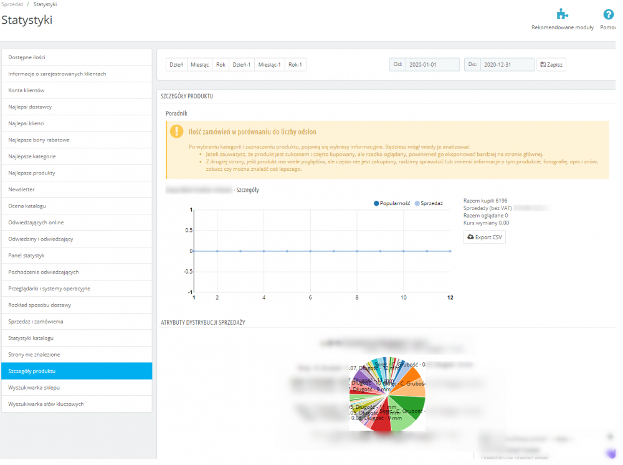This screenshot has width=623, height=465.
Task: Click the Kurs wymiany 0.00 text
Action: pyautogui.click(x=486, y=223)
